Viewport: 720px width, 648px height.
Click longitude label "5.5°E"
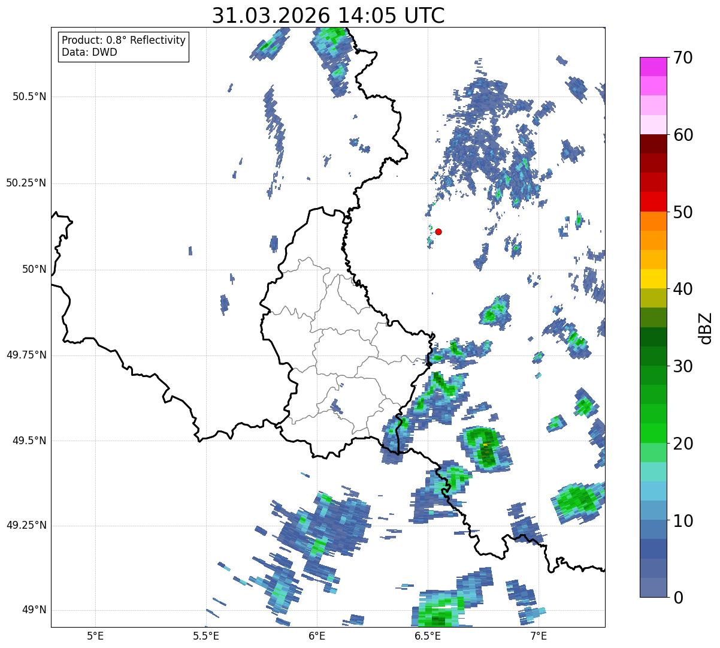206,635
